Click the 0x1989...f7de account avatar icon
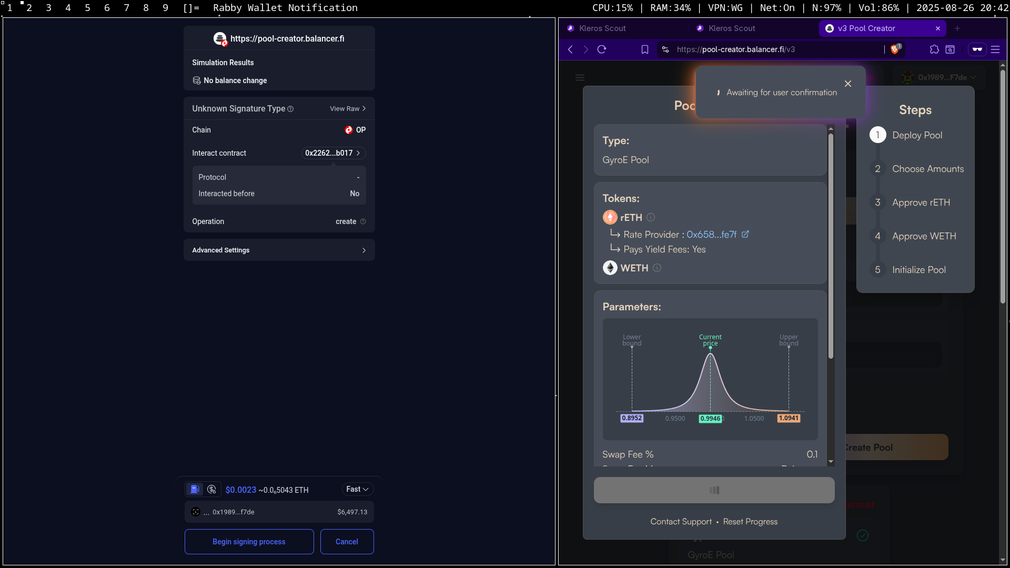1010x568 pixels. (196, 512)
